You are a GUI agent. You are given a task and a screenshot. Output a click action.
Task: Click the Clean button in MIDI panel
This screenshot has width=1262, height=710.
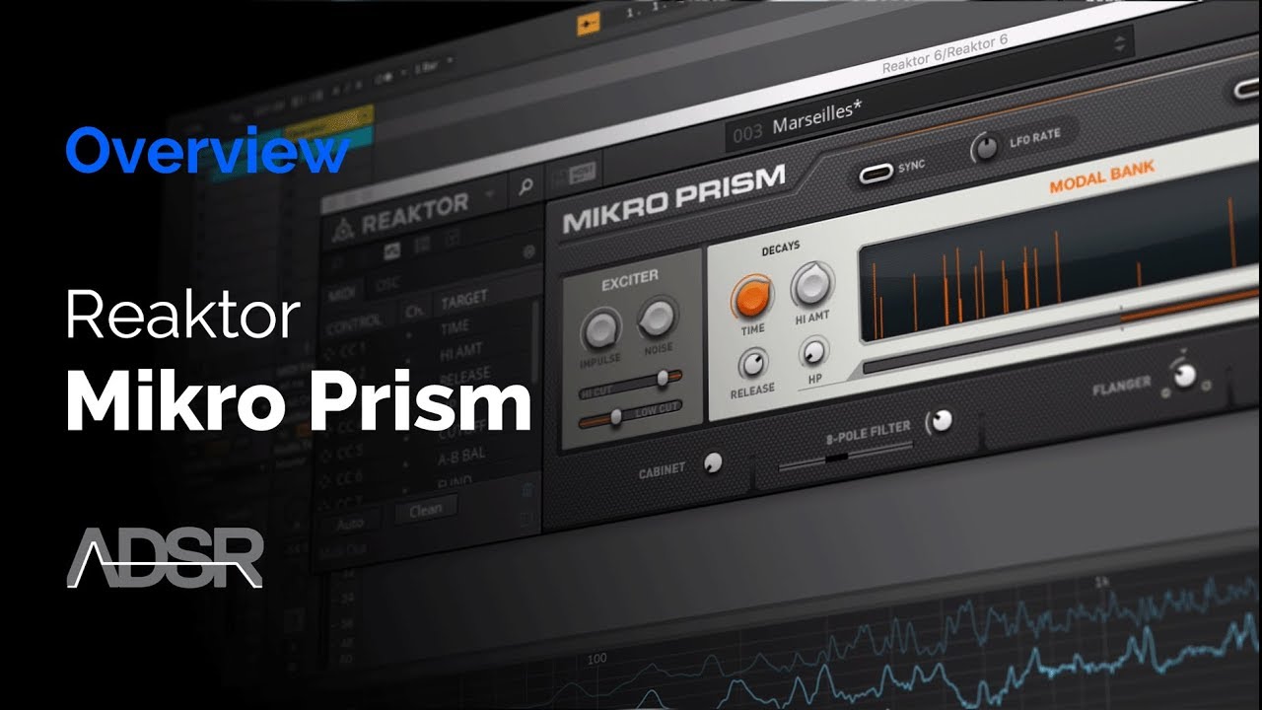pyautogui.click(x=425, y=510)
